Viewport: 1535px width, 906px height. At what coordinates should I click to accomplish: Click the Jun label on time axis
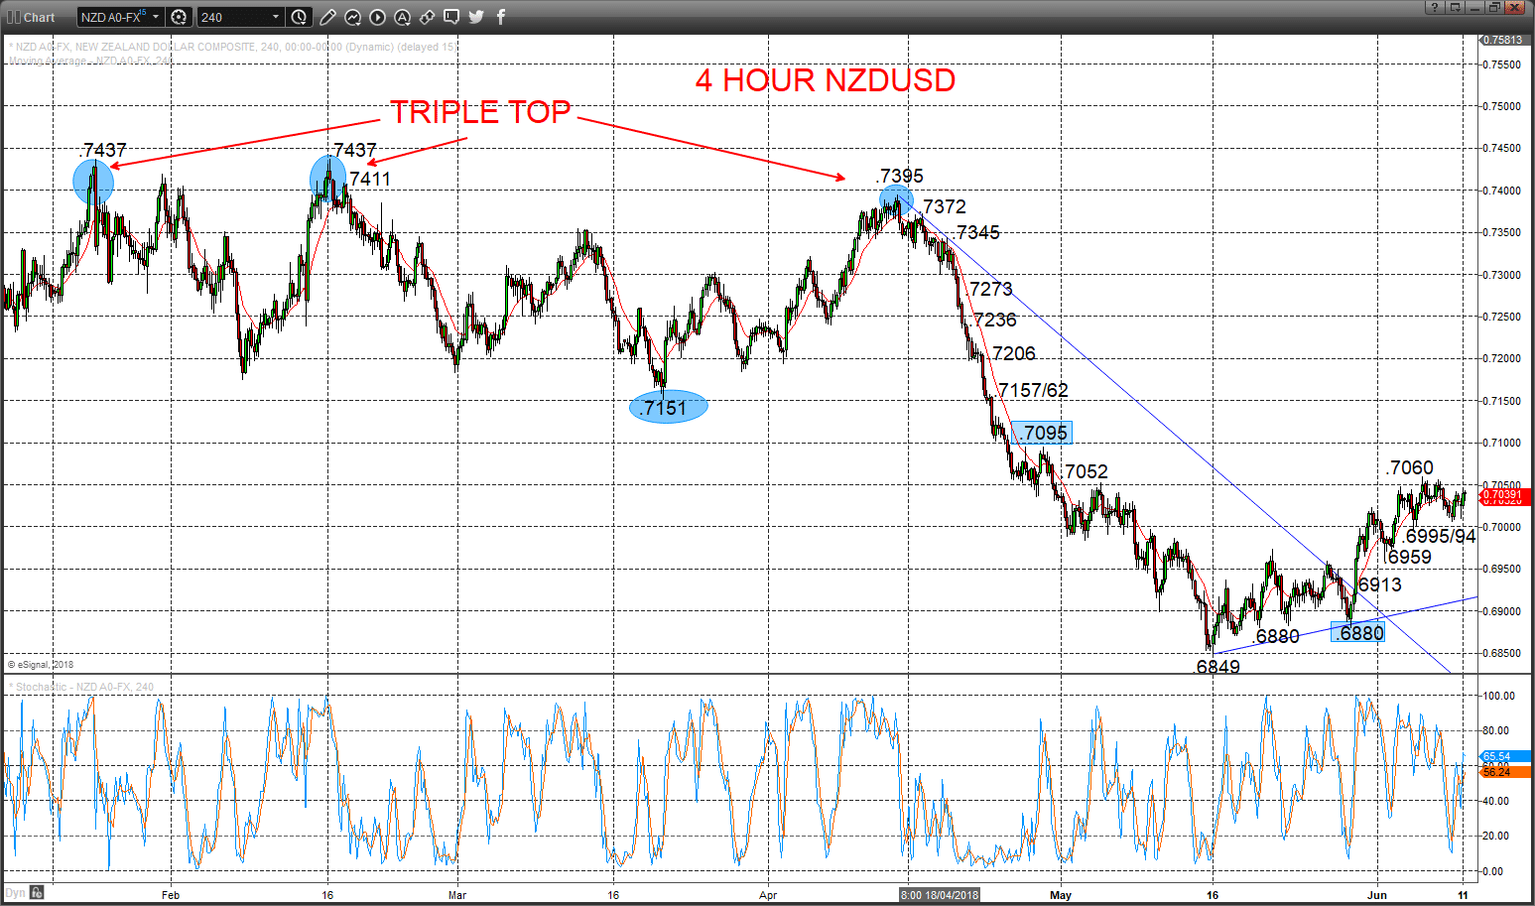(x=1377, y=895)
